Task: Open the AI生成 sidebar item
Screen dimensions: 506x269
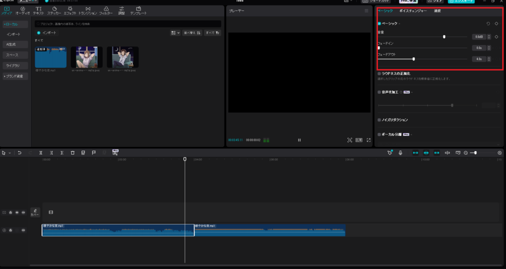Action: 15,44
